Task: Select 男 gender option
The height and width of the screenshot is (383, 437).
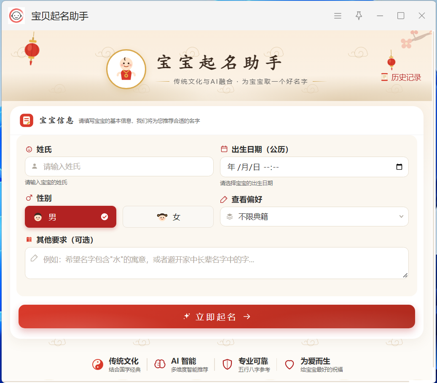Action: (x=70, y=217)
